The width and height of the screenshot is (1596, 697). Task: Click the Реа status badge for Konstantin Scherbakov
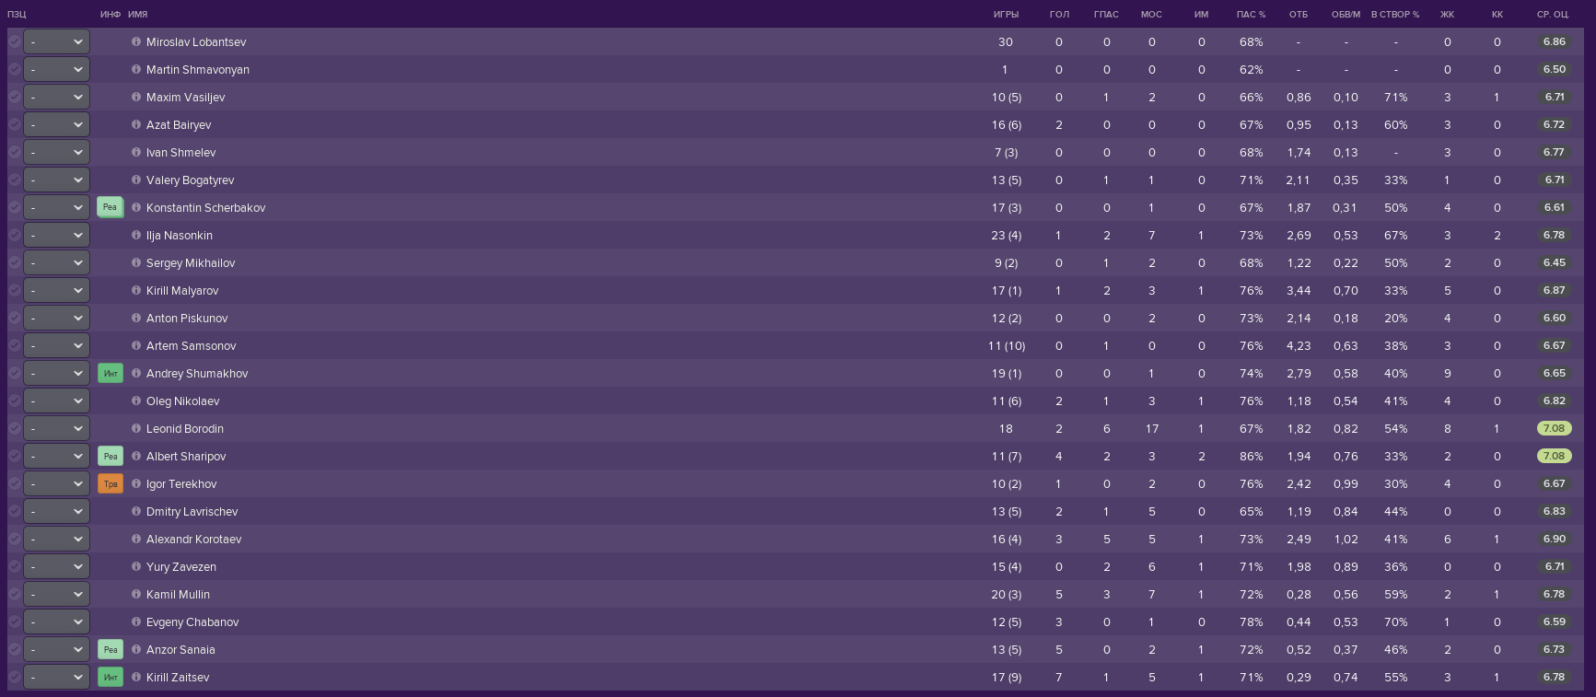[111, 207]
